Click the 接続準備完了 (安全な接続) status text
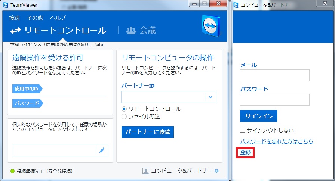Viewport: 335px width, 181px height. coord(44,171)
